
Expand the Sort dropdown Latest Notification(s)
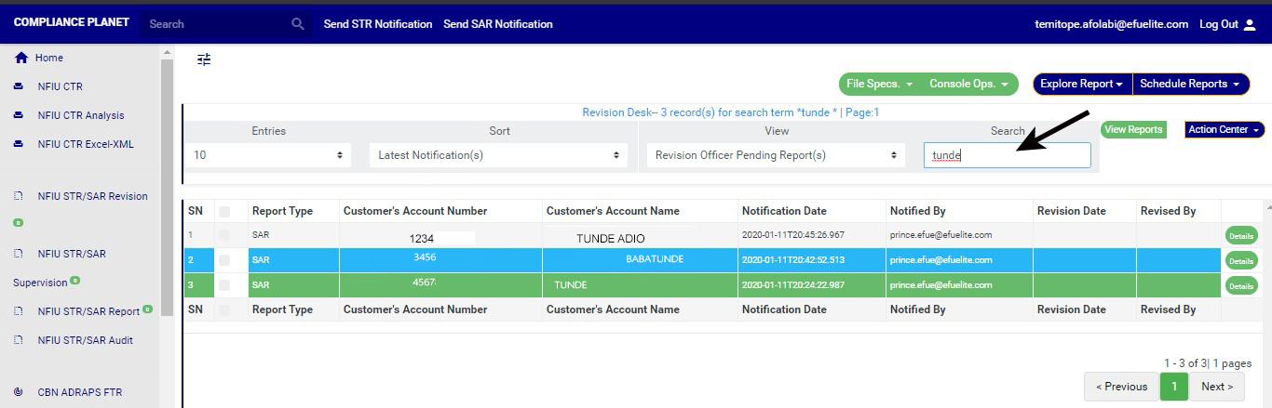[x=498, y=155]
